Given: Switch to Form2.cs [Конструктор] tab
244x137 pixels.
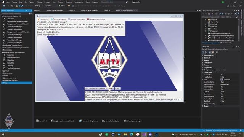Looking at the screenshot, I should (89, 10).
